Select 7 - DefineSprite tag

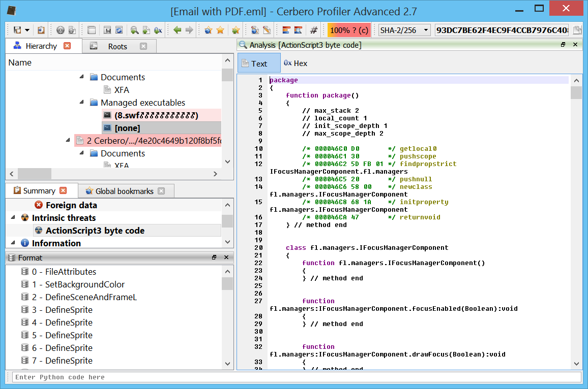coord(62,361)
